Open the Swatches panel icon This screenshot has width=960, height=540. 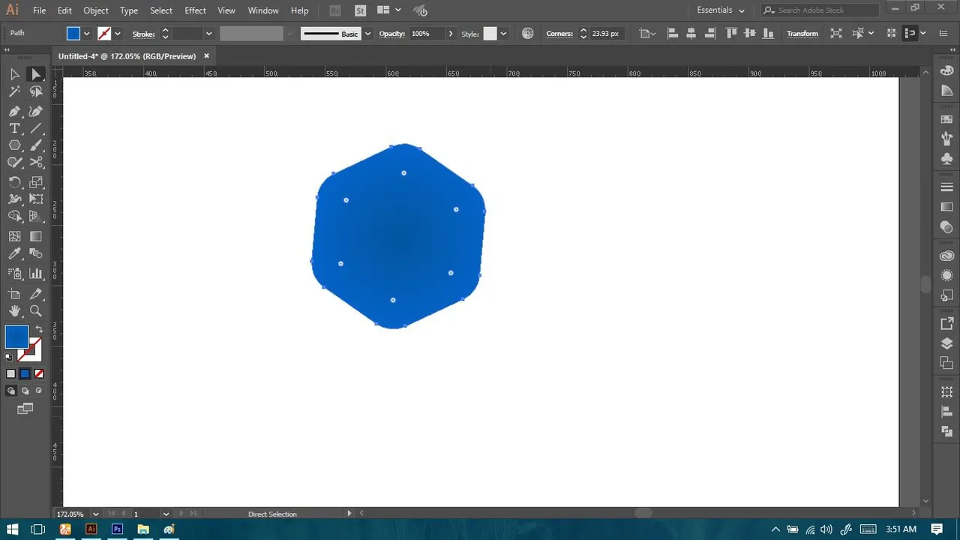(x=946, y=118)
